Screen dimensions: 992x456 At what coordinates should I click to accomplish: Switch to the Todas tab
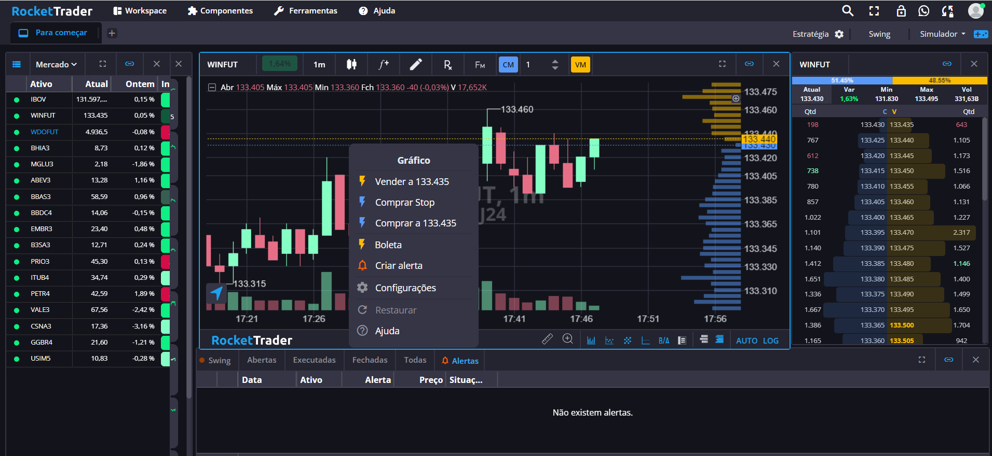(x=415, y=360)
